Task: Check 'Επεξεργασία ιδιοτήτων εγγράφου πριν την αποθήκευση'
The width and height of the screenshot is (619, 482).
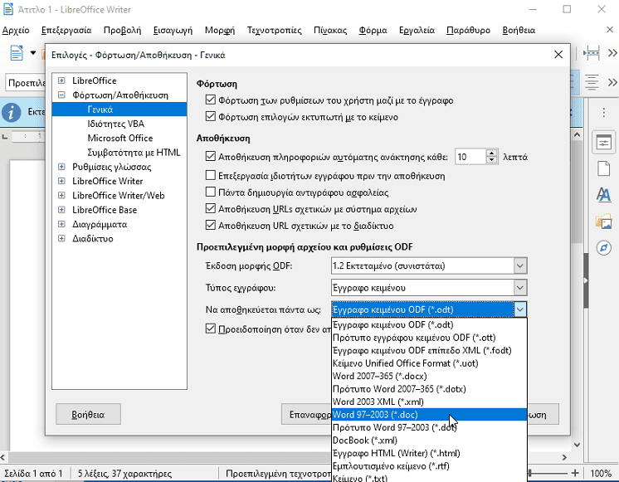Action: [210, 176]
